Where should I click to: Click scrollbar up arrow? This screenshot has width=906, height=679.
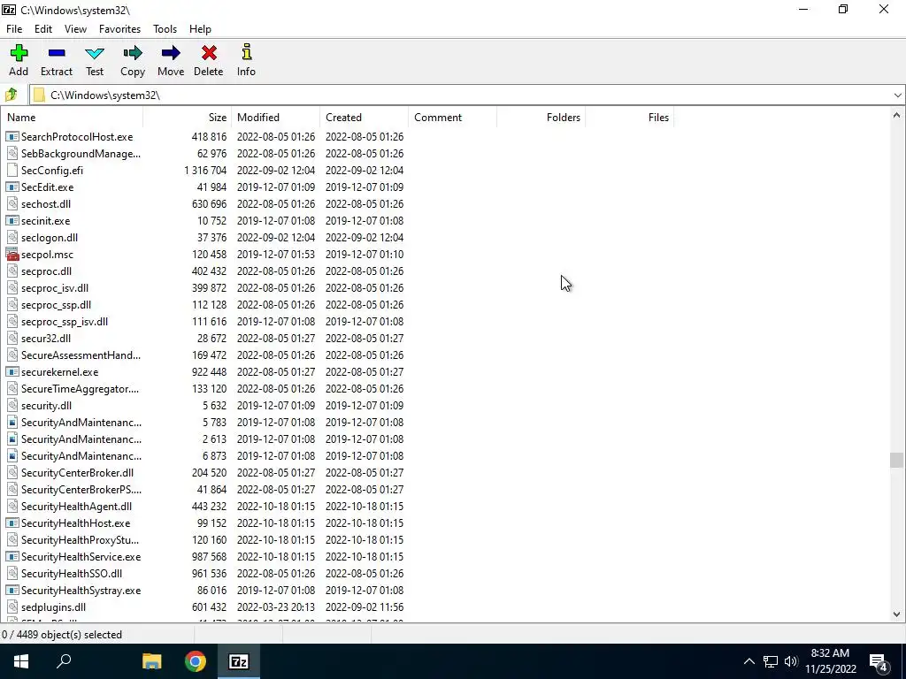tap(896, 115)
